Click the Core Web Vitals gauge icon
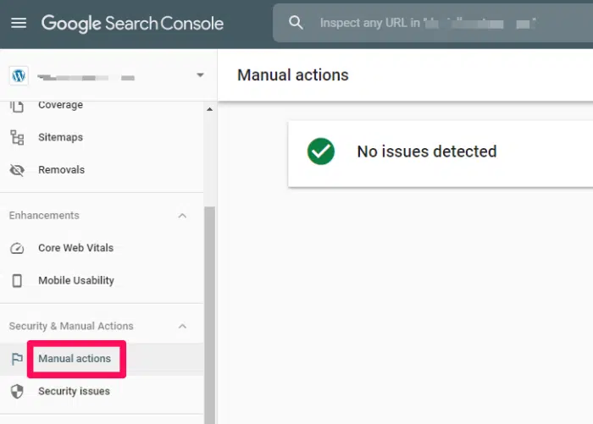593x424 pixels. [x=17, y=248]
